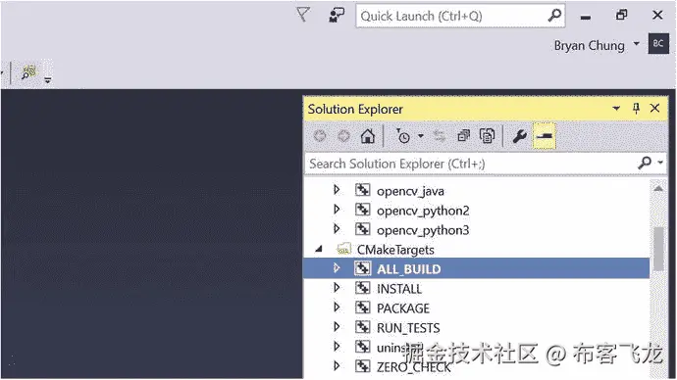This screenshot has width=677, height=380.
Task: Click the uninstall project icon
Action: click(362, 347)
